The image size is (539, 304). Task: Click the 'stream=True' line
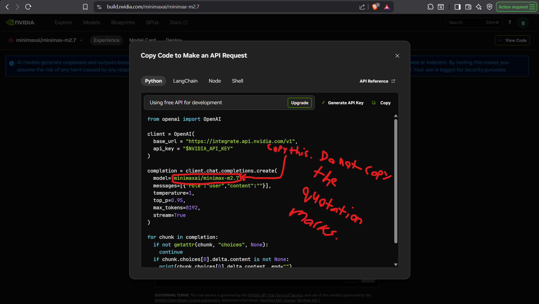click(169, 215)
